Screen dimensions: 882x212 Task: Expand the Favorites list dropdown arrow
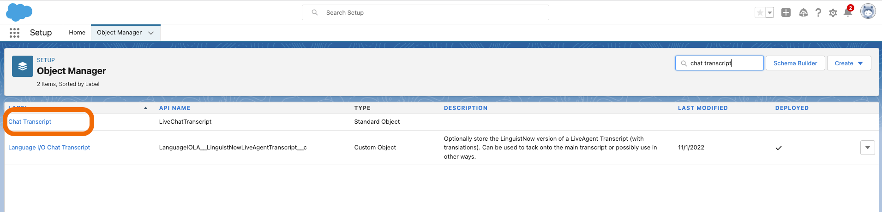click(770, 12)
